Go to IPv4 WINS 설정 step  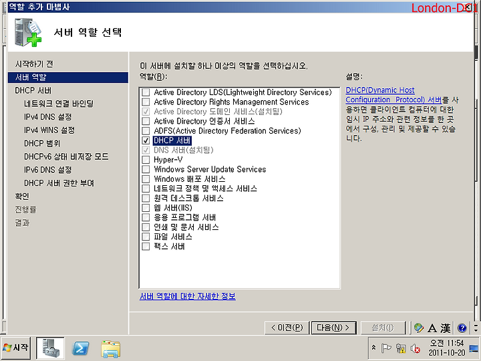(49, 130)
